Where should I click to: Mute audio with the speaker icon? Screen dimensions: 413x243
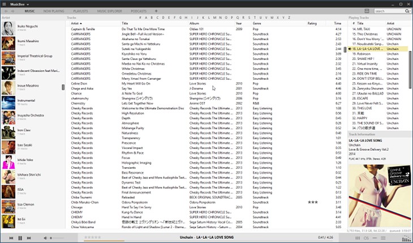pos(45,238)
